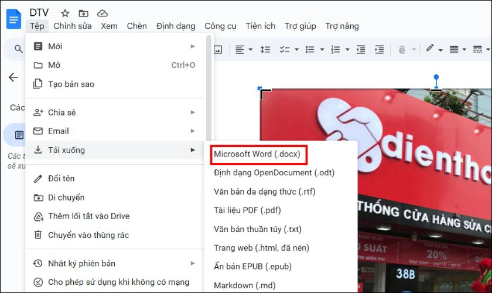Expand the border color dropdown arrow
This screenshot has width=492, height=293.
click(x=440, y=50)
